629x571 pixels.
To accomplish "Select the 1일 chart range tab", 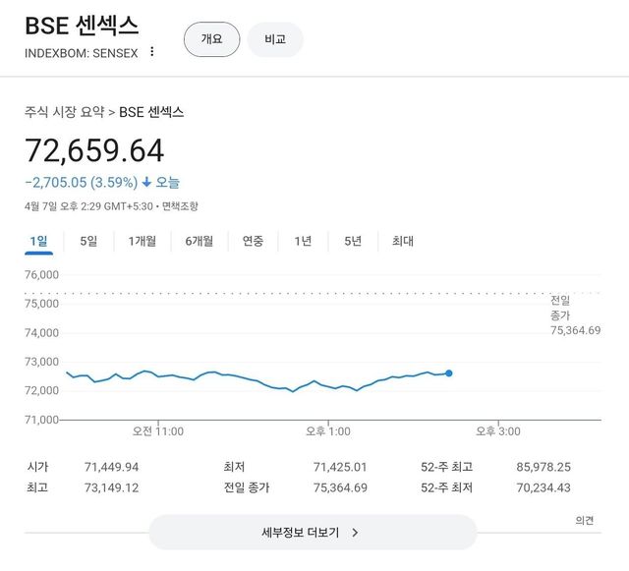I will (38, 242).
